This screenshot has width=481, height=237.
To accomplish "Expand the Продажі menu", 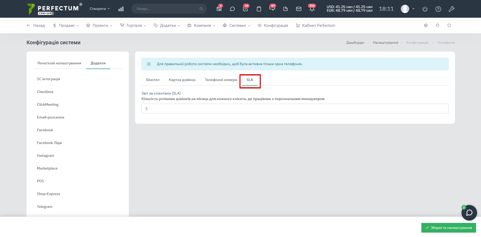I will pyautogui.click(x=66, y=25).
